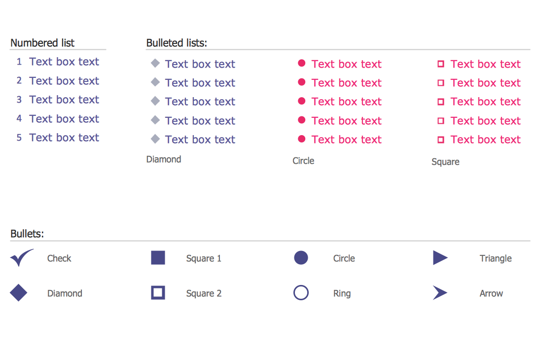Select the Ring bullet shape
This screenshot has height=357, width=540.
(x=301, y=293)
